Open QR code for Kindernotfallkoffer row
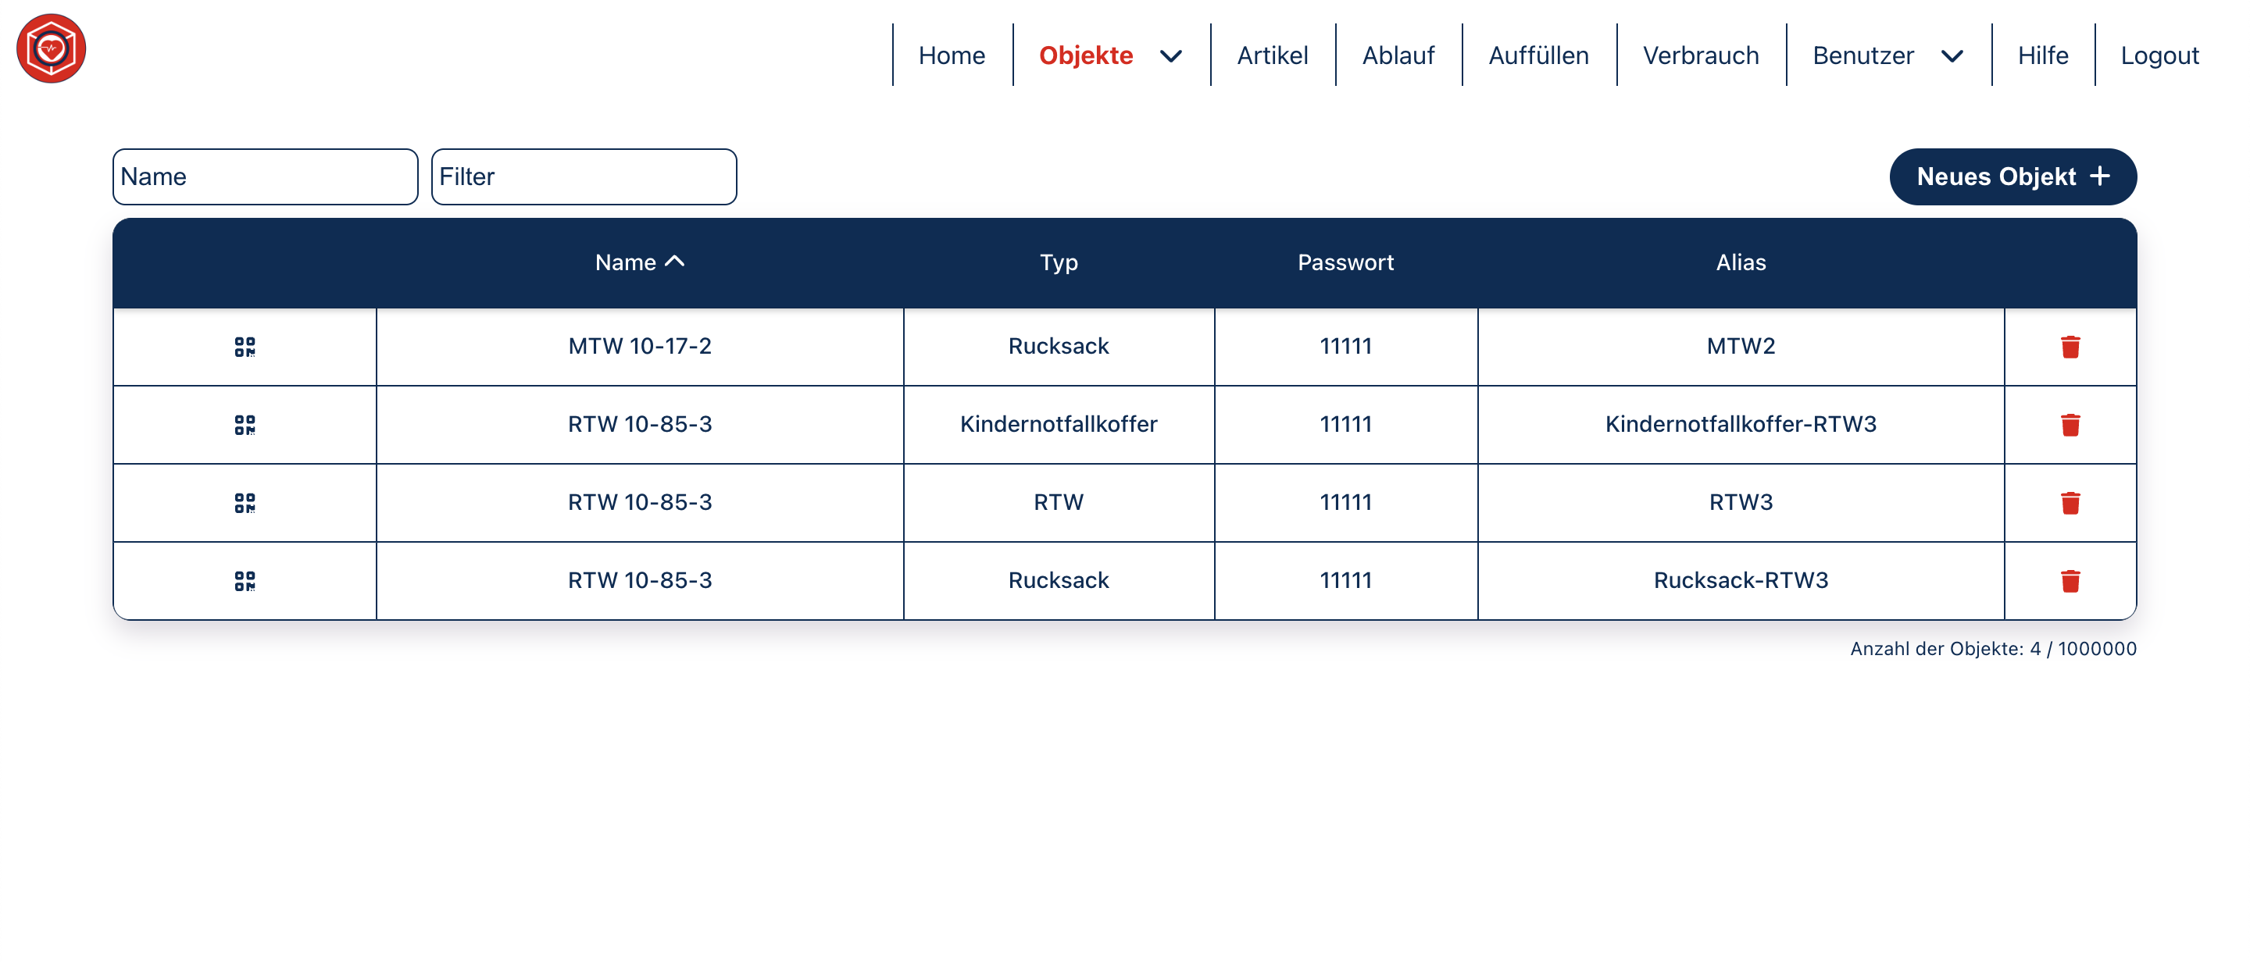The height and width of the screenshot is (962, 2250). click(245, 425)
